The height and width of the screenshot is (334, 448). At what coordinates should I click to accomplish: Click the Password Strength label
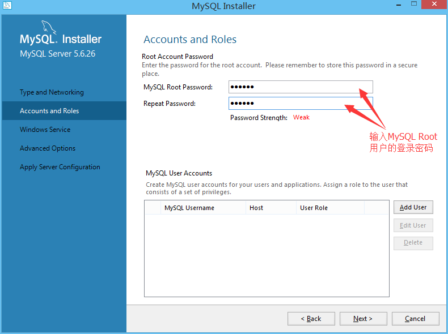pyautogui.click(x=259, y=118)
